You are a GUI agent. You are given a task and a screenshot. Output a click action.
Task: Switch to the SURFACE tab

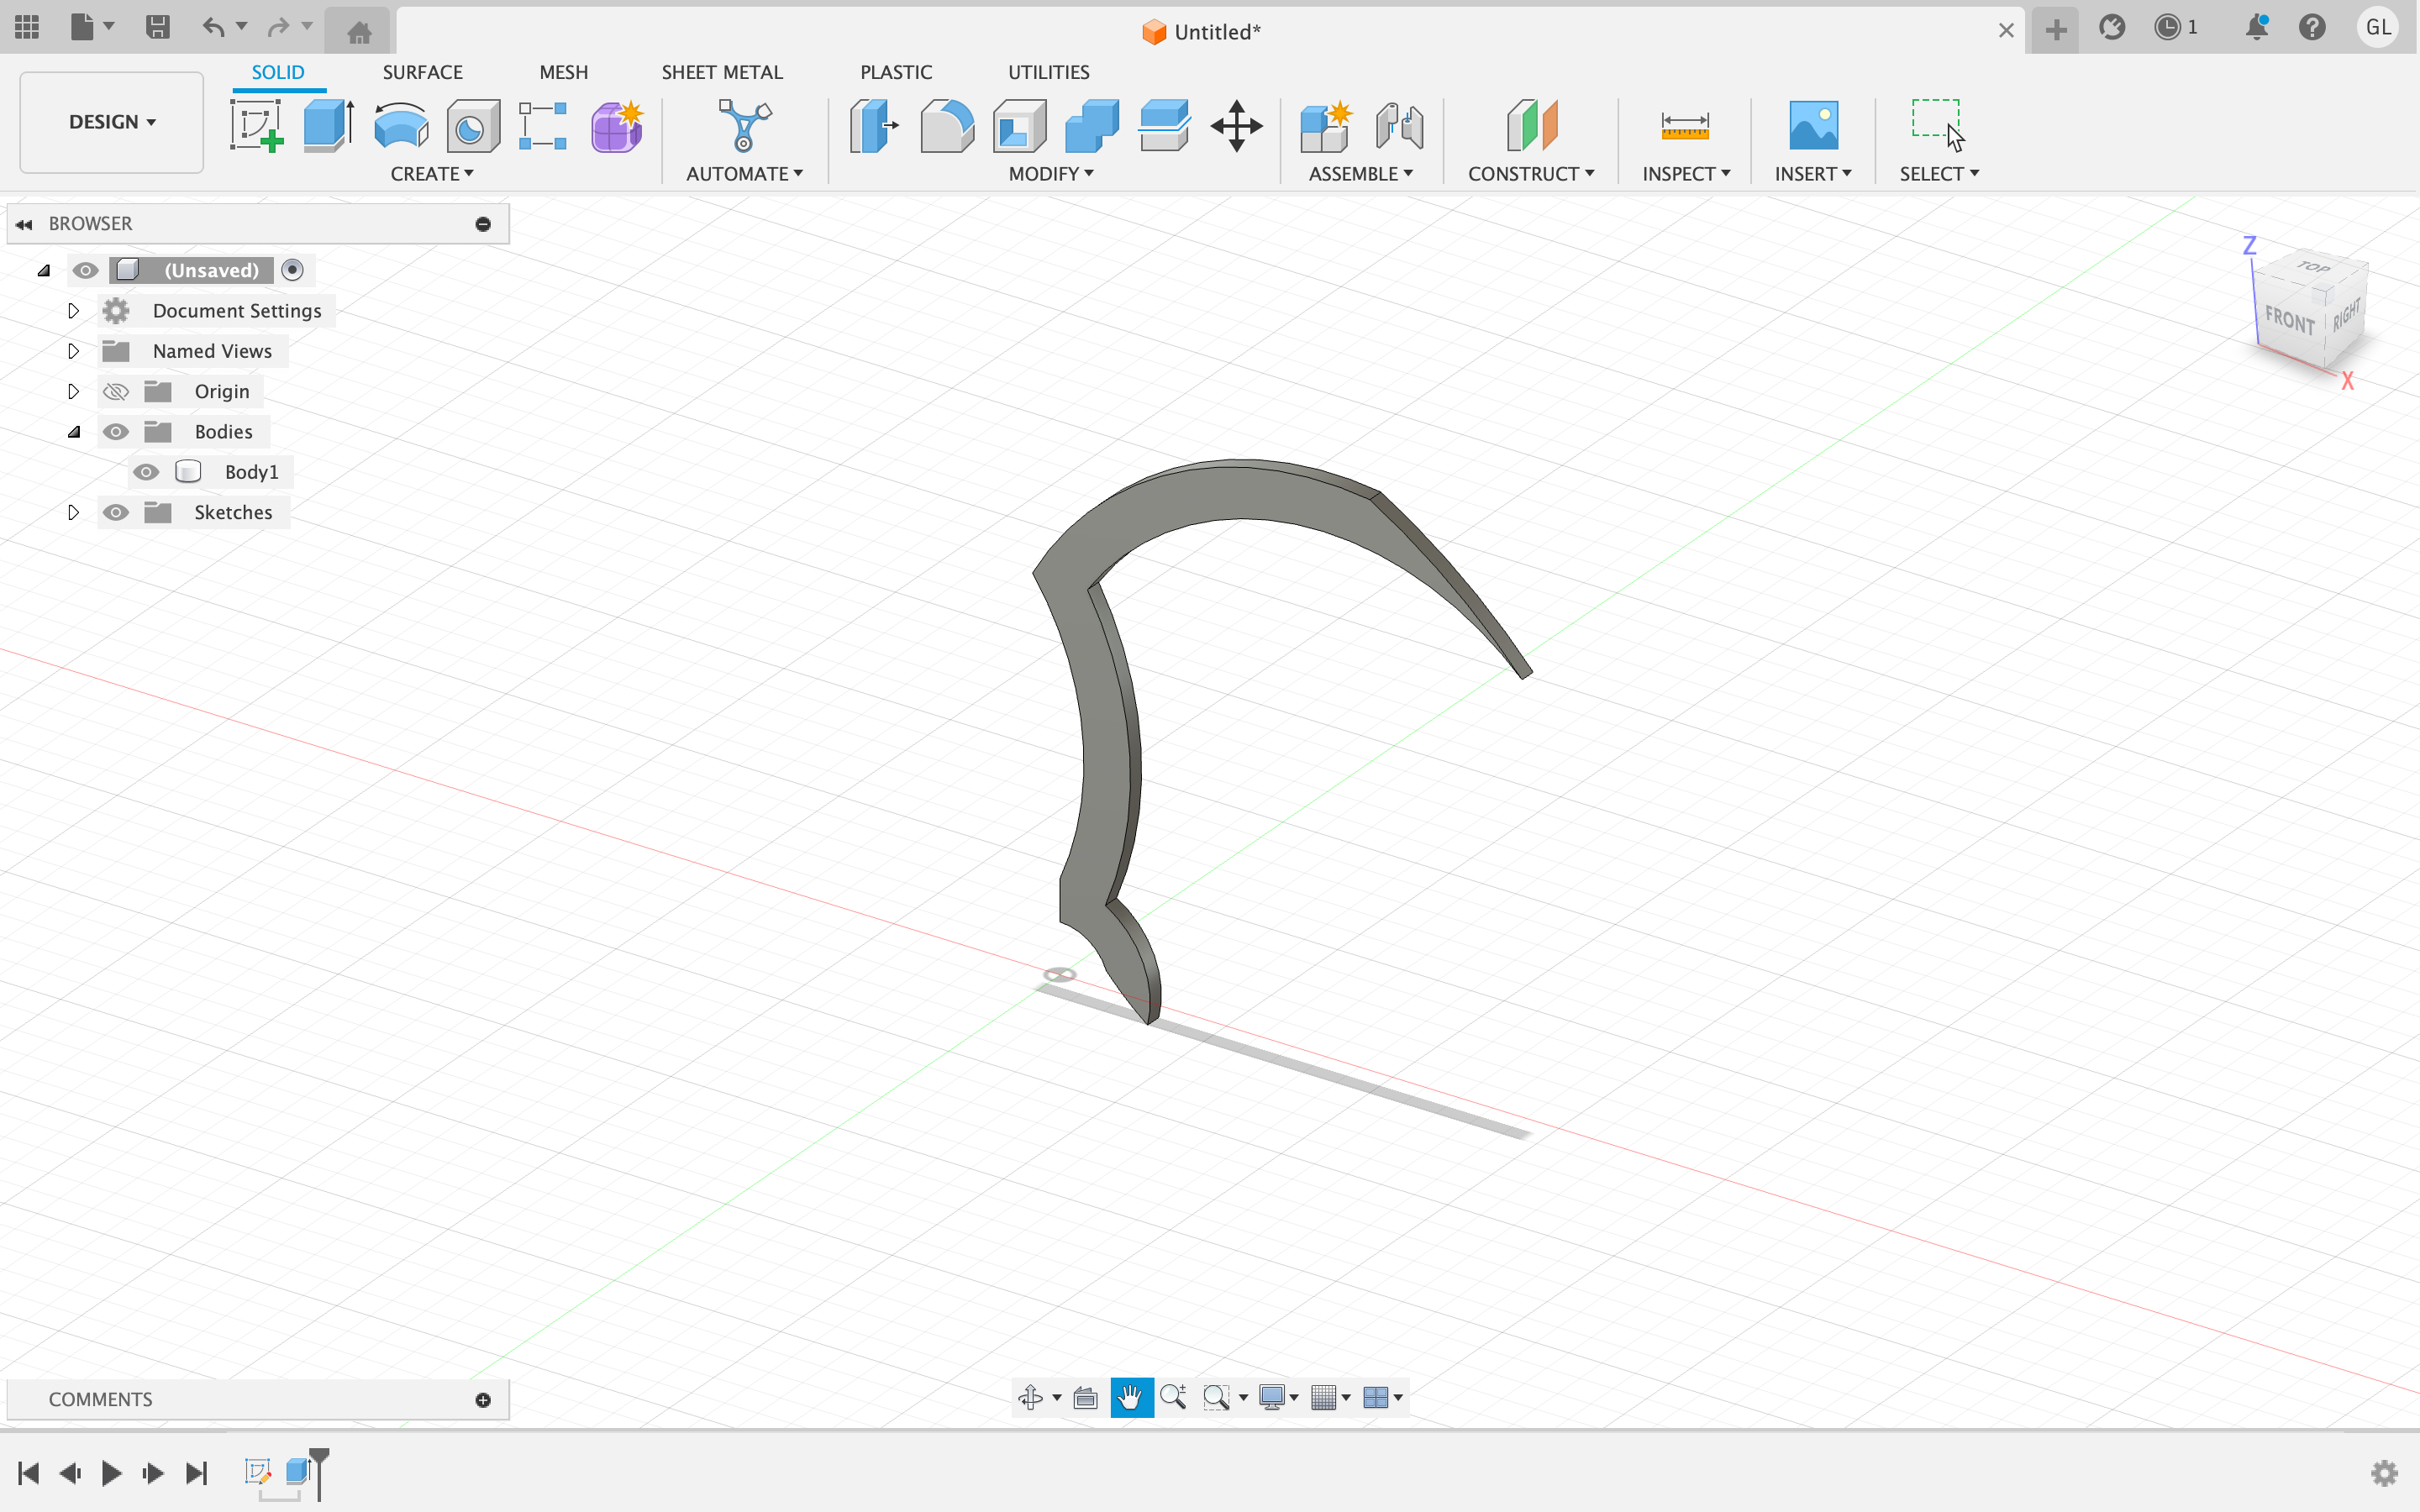(422, 72)
